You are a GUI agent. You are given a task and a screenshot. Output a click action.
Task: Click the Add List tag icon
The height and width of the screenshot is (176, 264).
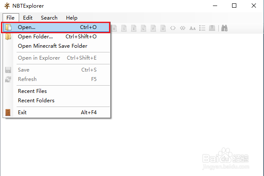click(x=202, y=28)
